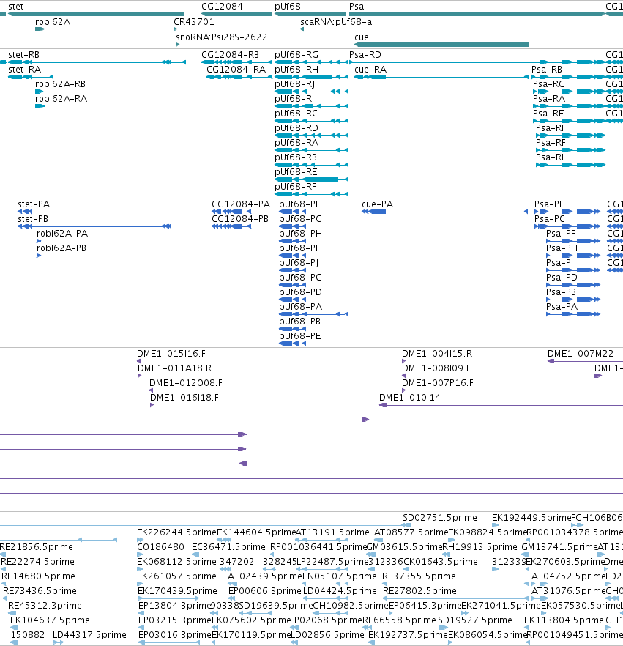Select transcript pUf68-RH
Viewport: 623px width, 646px height.
pos(312,77)
